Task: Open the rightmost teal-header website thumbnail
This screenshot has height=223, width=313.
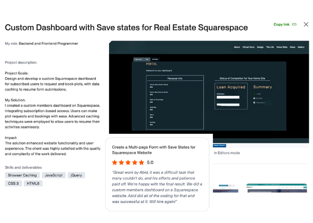Action: pyautogui.click(x=277, y=188)
